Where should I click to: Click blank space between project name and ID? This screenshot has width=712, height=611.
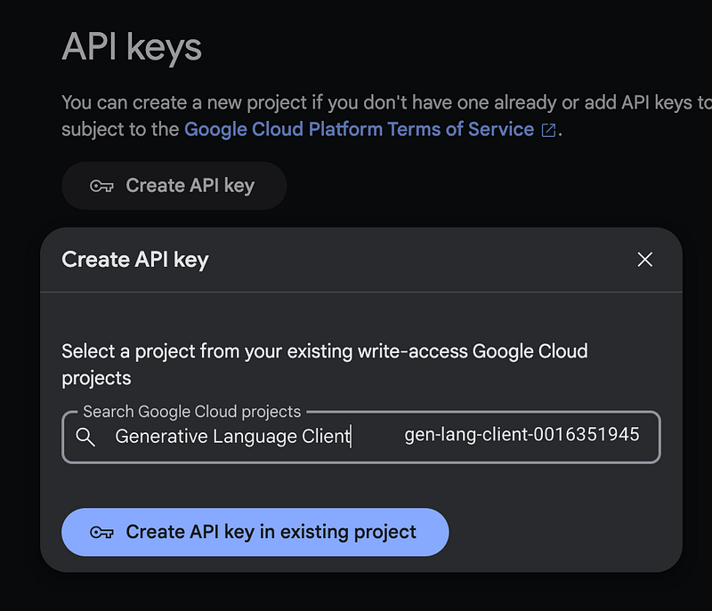pyautogui.click(x=377, y=437)
